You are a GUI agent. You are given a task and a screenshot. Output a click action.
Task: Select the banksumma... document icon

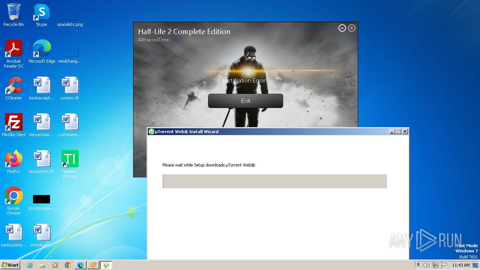(x=13, y=235)
